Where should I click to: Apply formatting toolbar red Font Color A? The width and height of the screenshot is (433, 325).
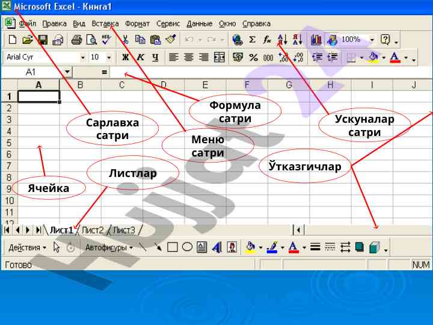(395, 57)
